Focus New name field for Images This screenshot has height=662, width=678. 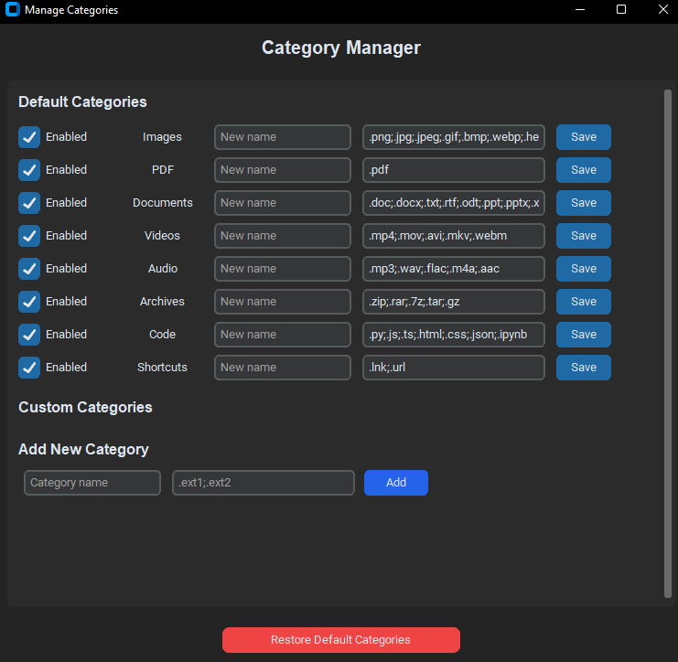(x=283, y=137)
